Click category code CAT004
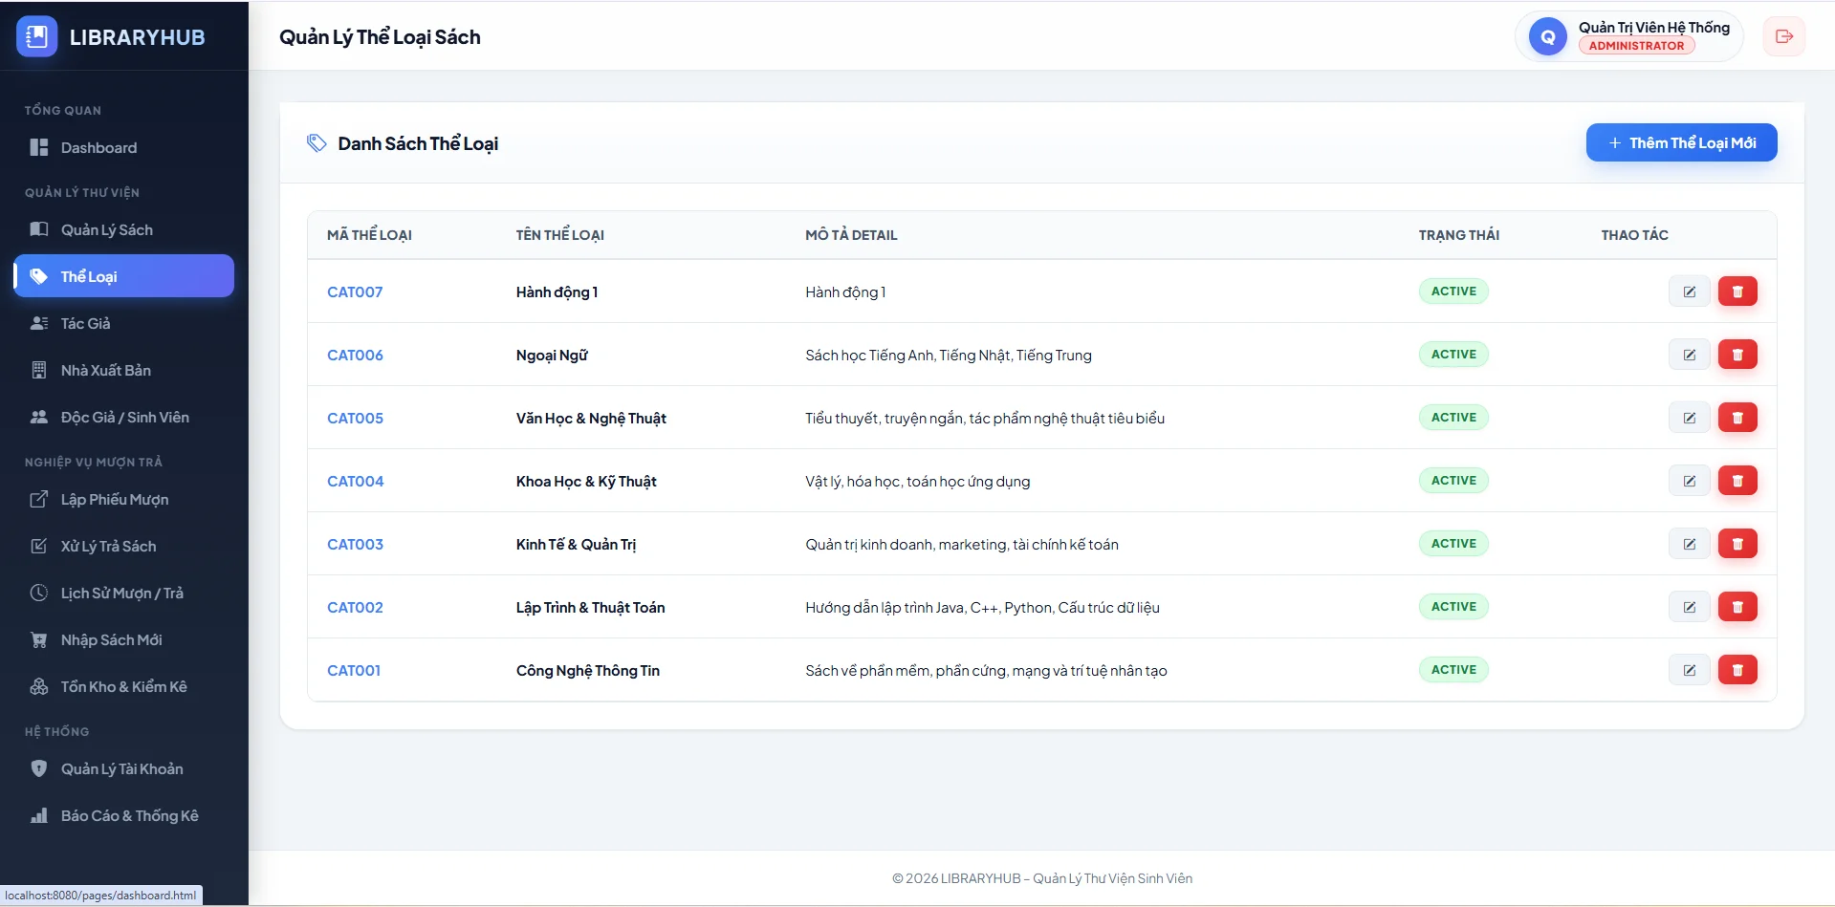 [x=355, y=481]
